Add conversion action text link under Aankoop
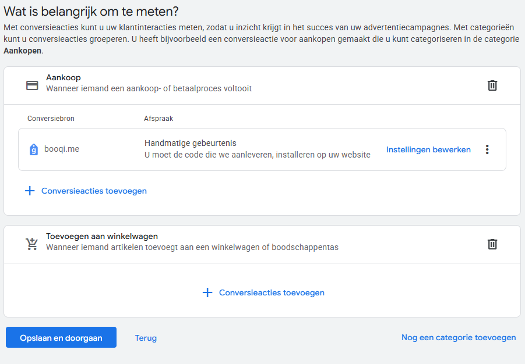The width and height of the screenshot is (525, 364). [94, 191]
